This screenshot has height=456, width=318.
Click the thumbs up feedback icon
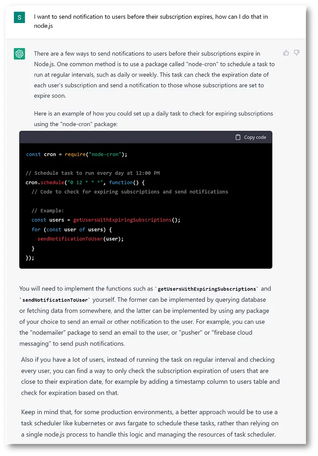coord(286,53)
